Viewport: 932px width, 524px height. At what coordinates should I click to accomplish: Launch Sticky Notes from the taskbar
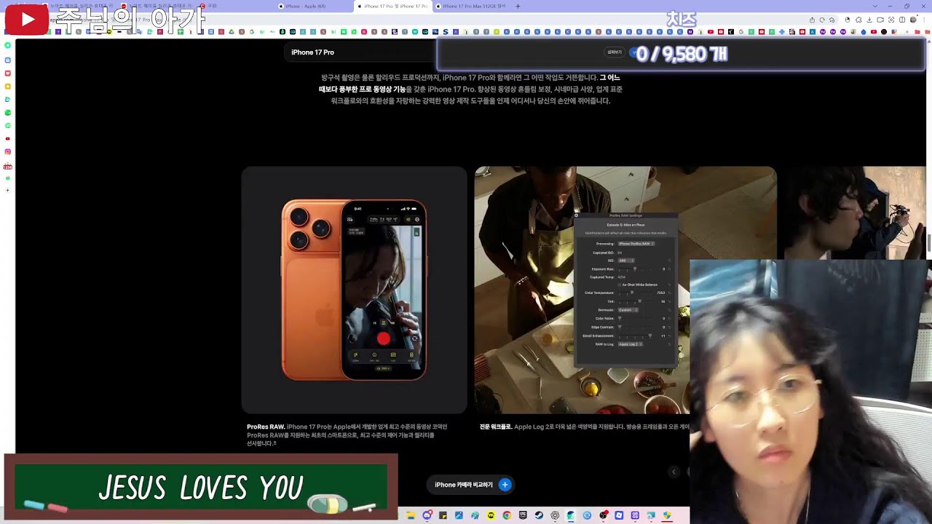pyautogui.click(x=443, y=515)
